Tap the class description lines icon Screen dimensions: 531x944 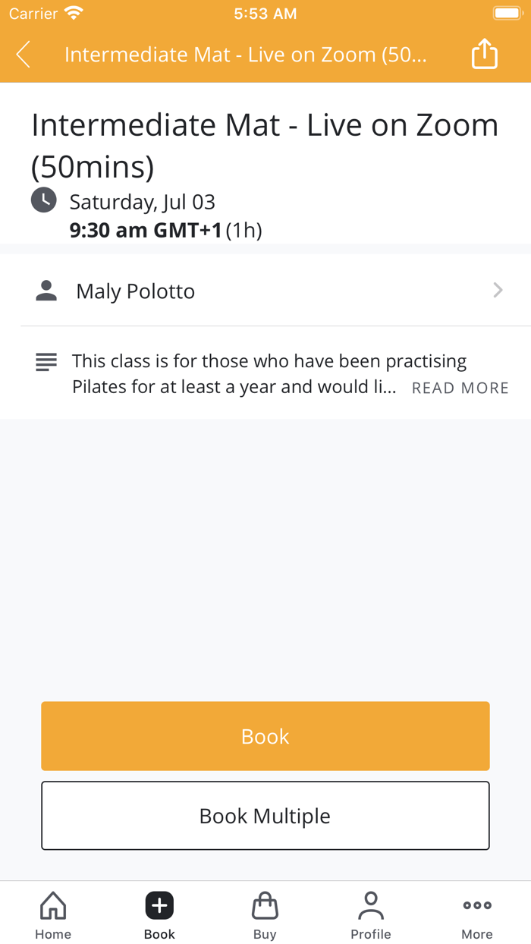pos(46,362)
